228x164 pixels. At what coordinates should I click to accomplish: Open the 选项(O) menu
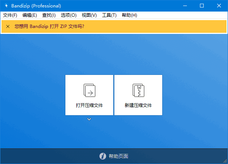[x=69, y=15]
